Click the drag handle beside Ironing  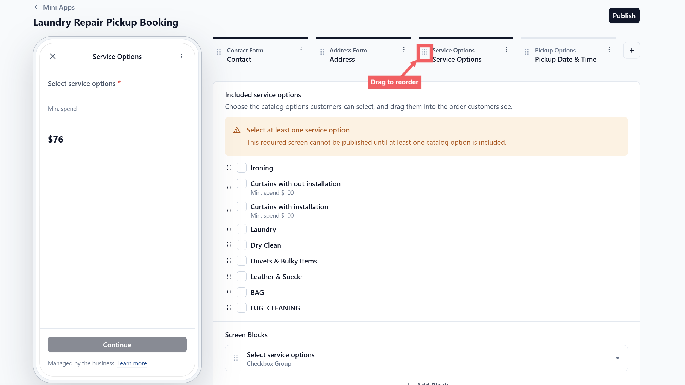coord(229,168)
